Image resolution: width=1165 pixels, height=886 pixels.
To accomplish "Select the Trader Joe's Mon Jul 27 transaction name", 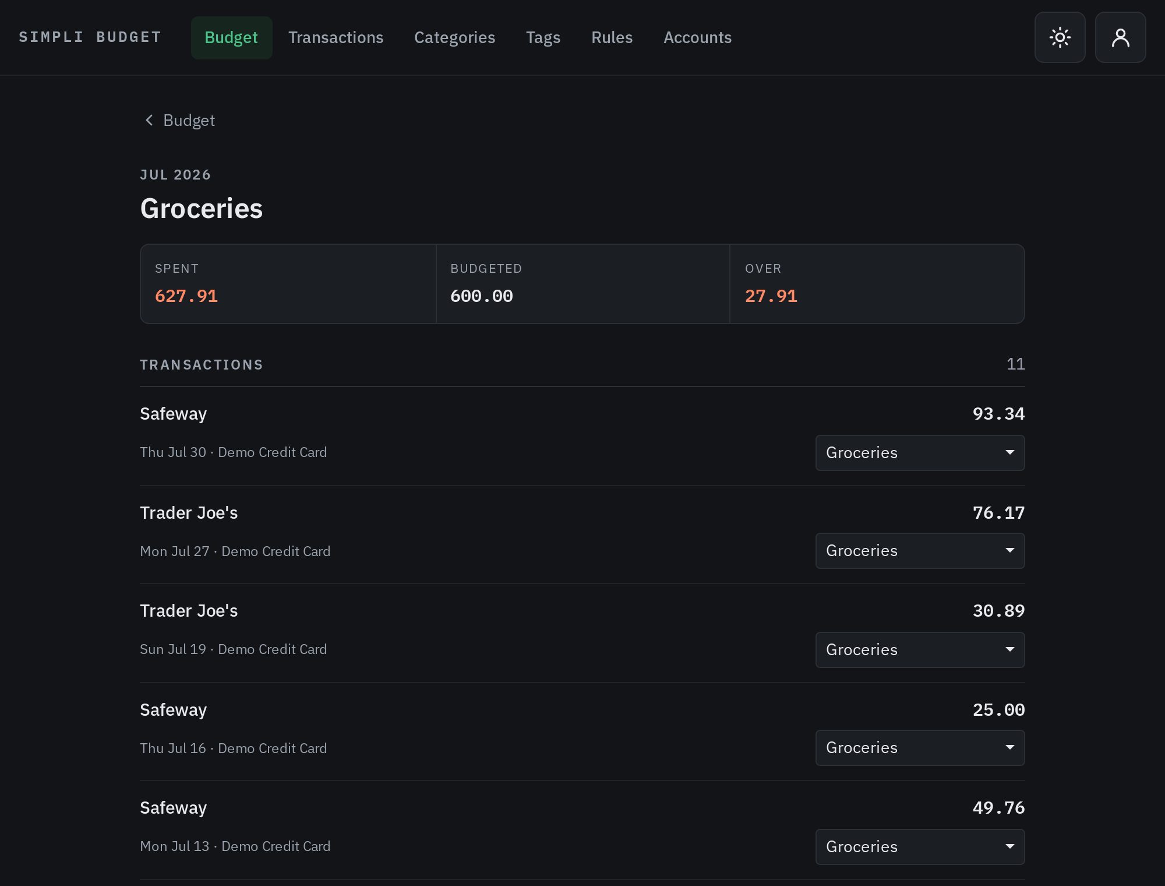I will (189, 513).
